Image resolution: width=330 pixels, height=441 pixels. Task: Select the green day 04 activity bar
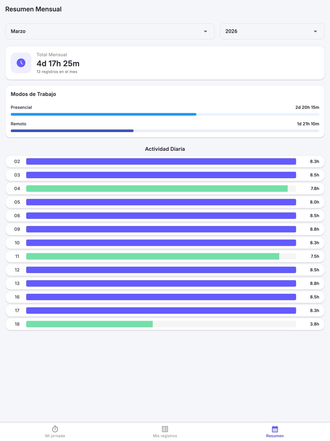[157, 189]
